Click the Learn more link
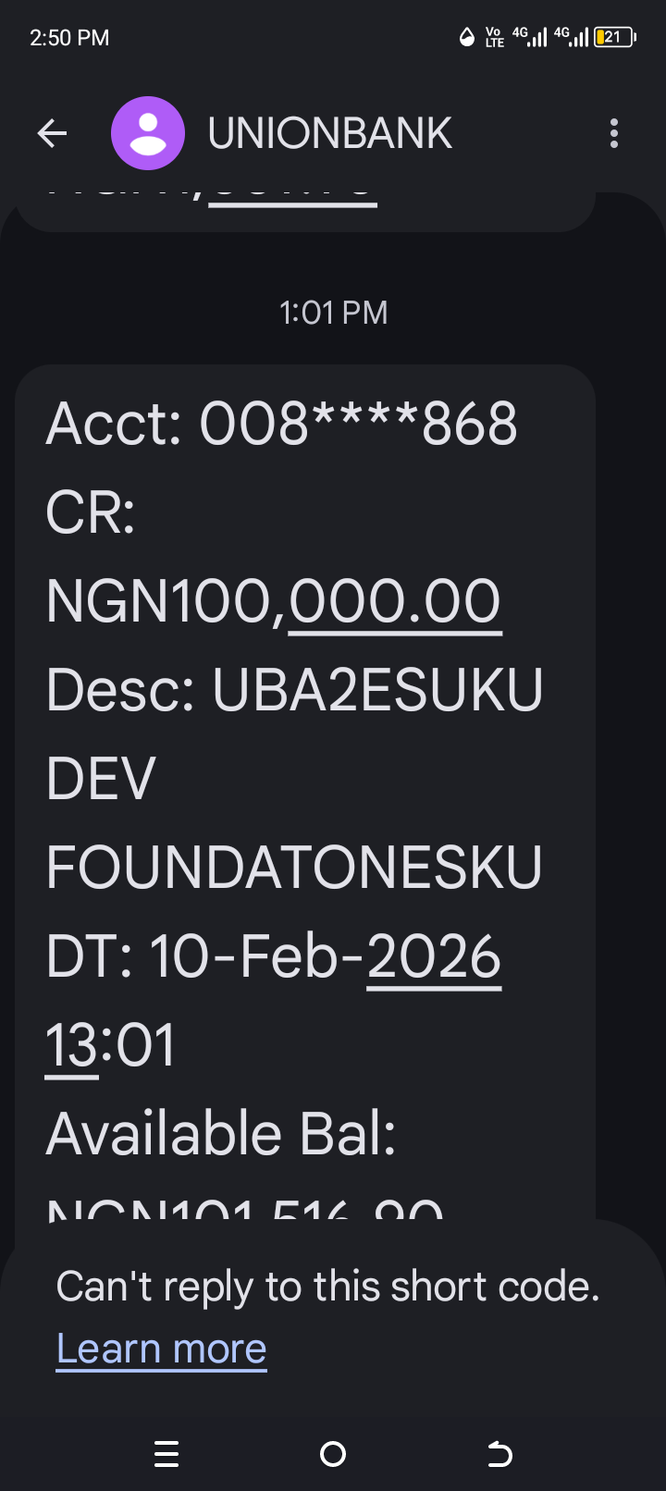 (x=162, y=1349)
